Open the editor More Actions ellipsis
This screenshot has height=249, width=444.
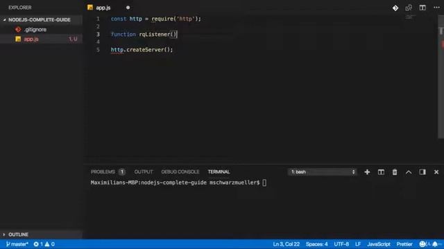point(436,8)
